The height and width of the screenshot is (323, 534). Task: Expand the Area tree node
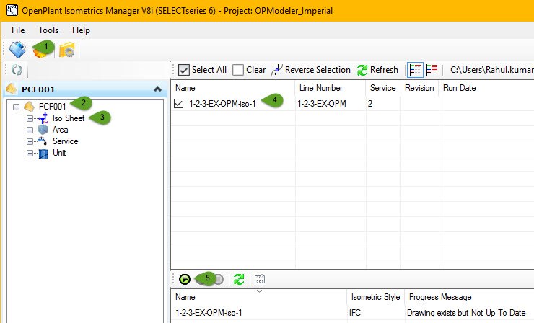pyautogui.click(x=30, y=130)
